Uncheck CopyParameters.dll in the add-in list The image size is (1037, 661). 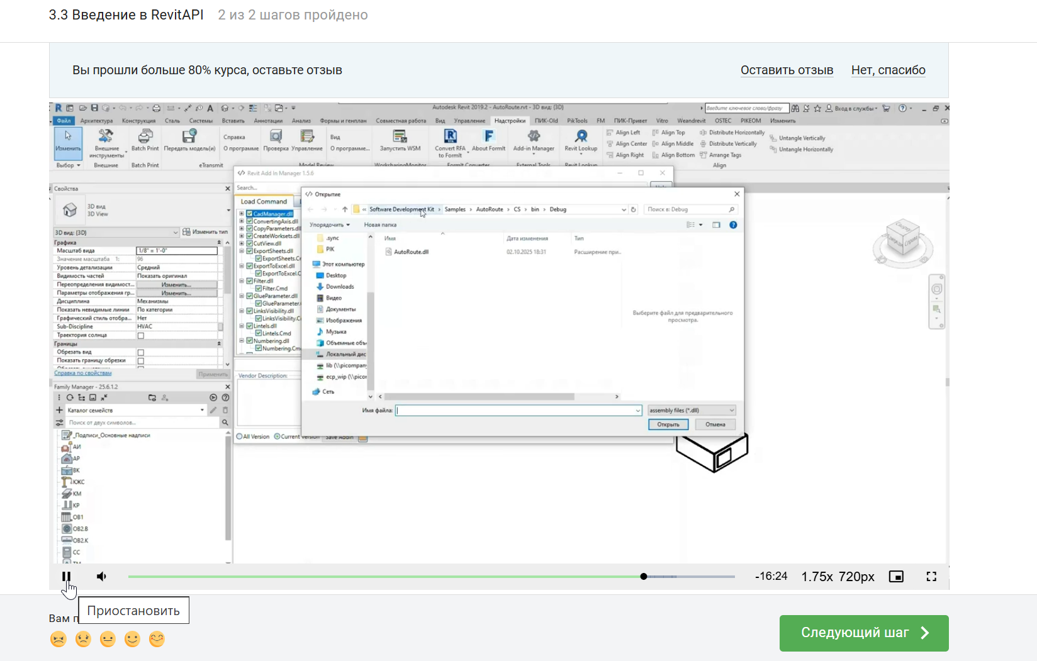click(x=250, y=228)
